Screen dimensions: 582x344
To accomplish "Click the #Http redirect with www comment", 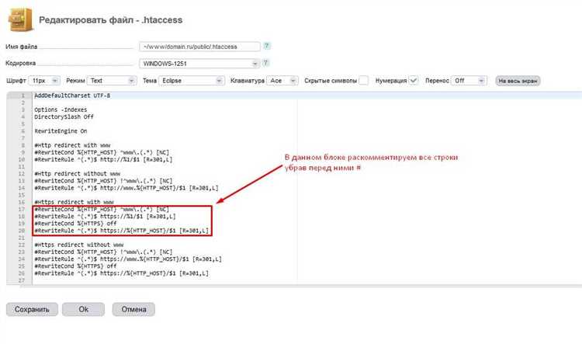I will [72, 145].
